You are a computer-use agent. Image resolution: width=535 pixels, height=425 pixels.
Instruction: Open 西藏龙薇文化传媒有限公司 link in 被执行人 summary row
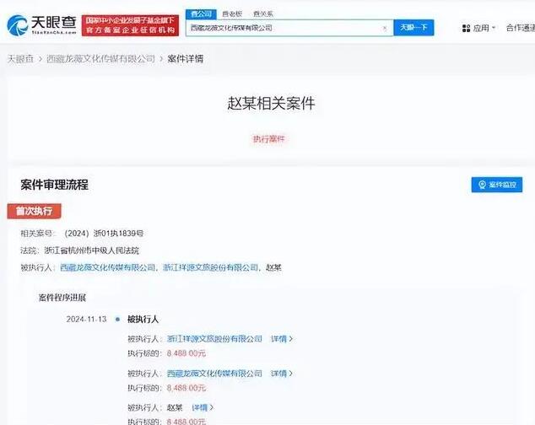point(108,268)
